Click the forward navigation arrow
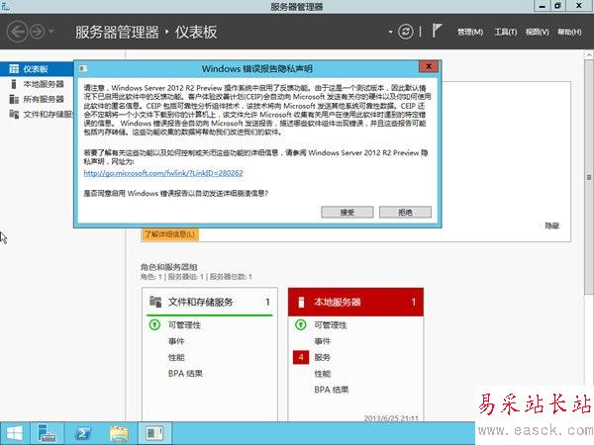 pos(38,32)
